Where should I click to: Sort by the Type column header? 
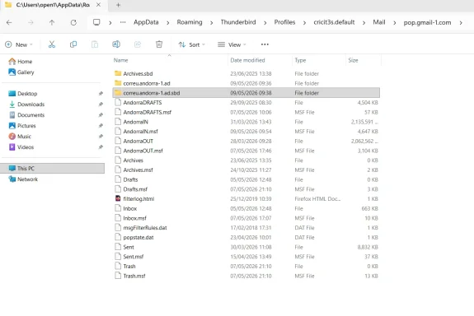(x=300, y=60)
